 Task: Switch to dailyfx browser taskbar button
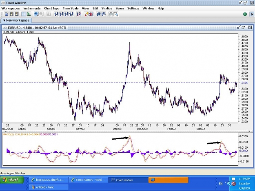click(49, 180)
